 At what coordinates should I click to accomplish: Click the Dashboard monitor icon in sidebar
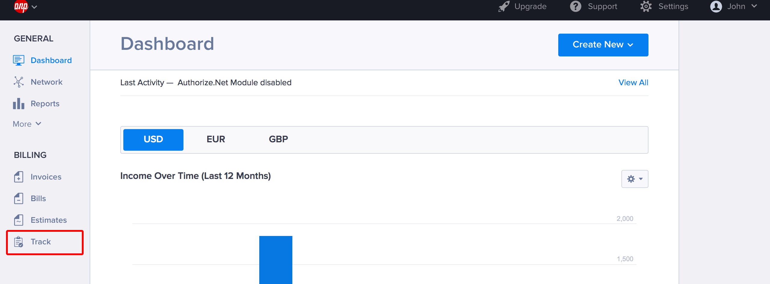(18, 60)
